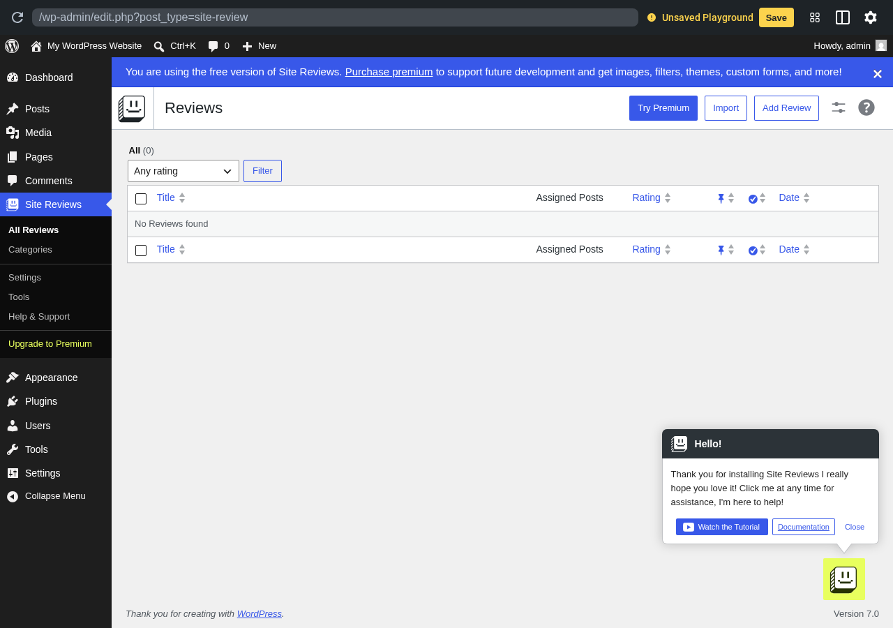Open main Settings menu near Collapse Menu
The image size is (893, 628).
pos(56,473)
